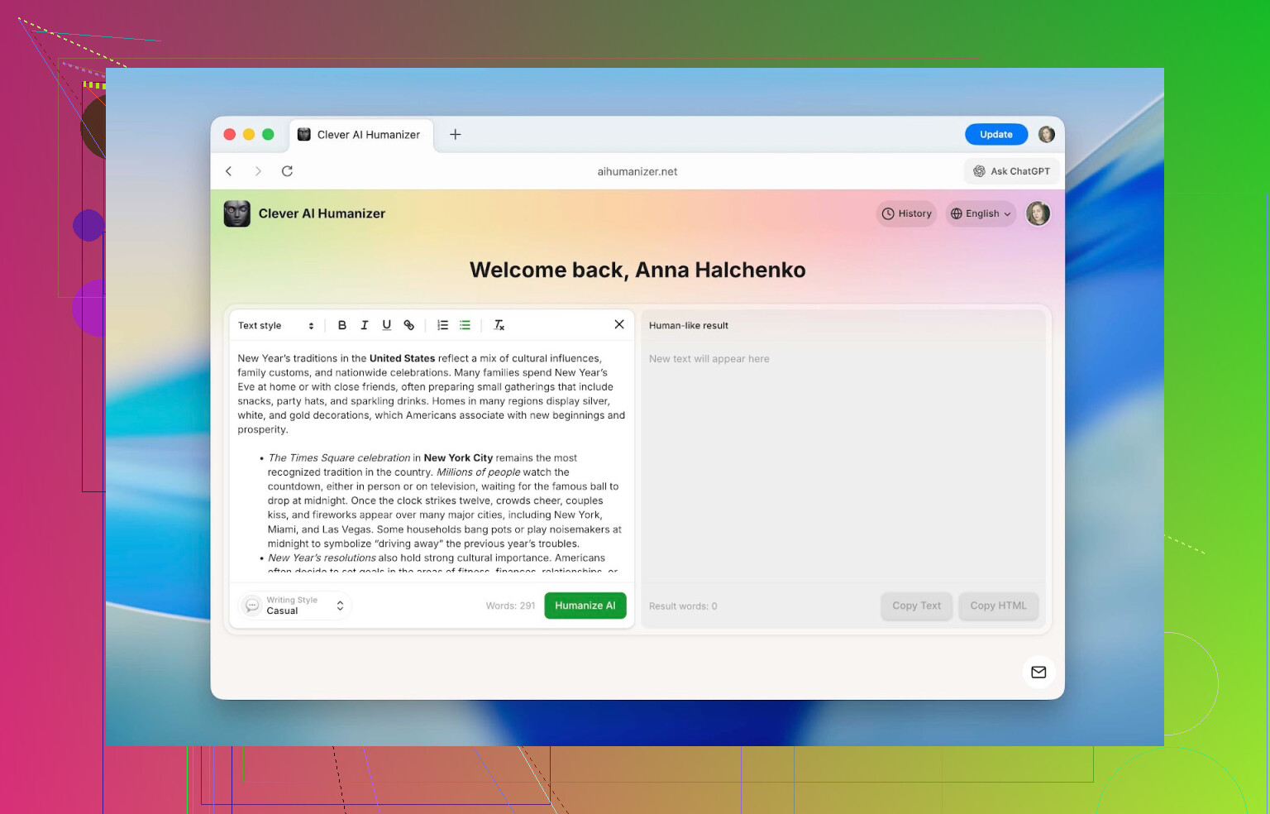This screenshot has height=814, width=1270.
Task: Clear the input text with the X icon
Action: coord(619,324)
